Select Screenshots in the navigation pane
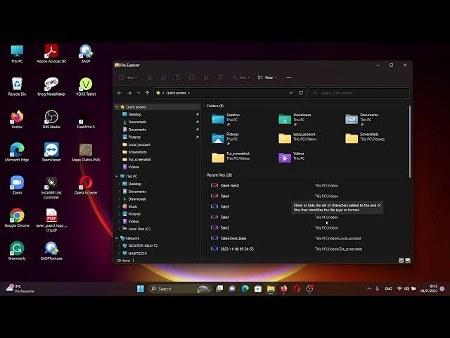Screen dimensions: 450x338 (137, 152)
